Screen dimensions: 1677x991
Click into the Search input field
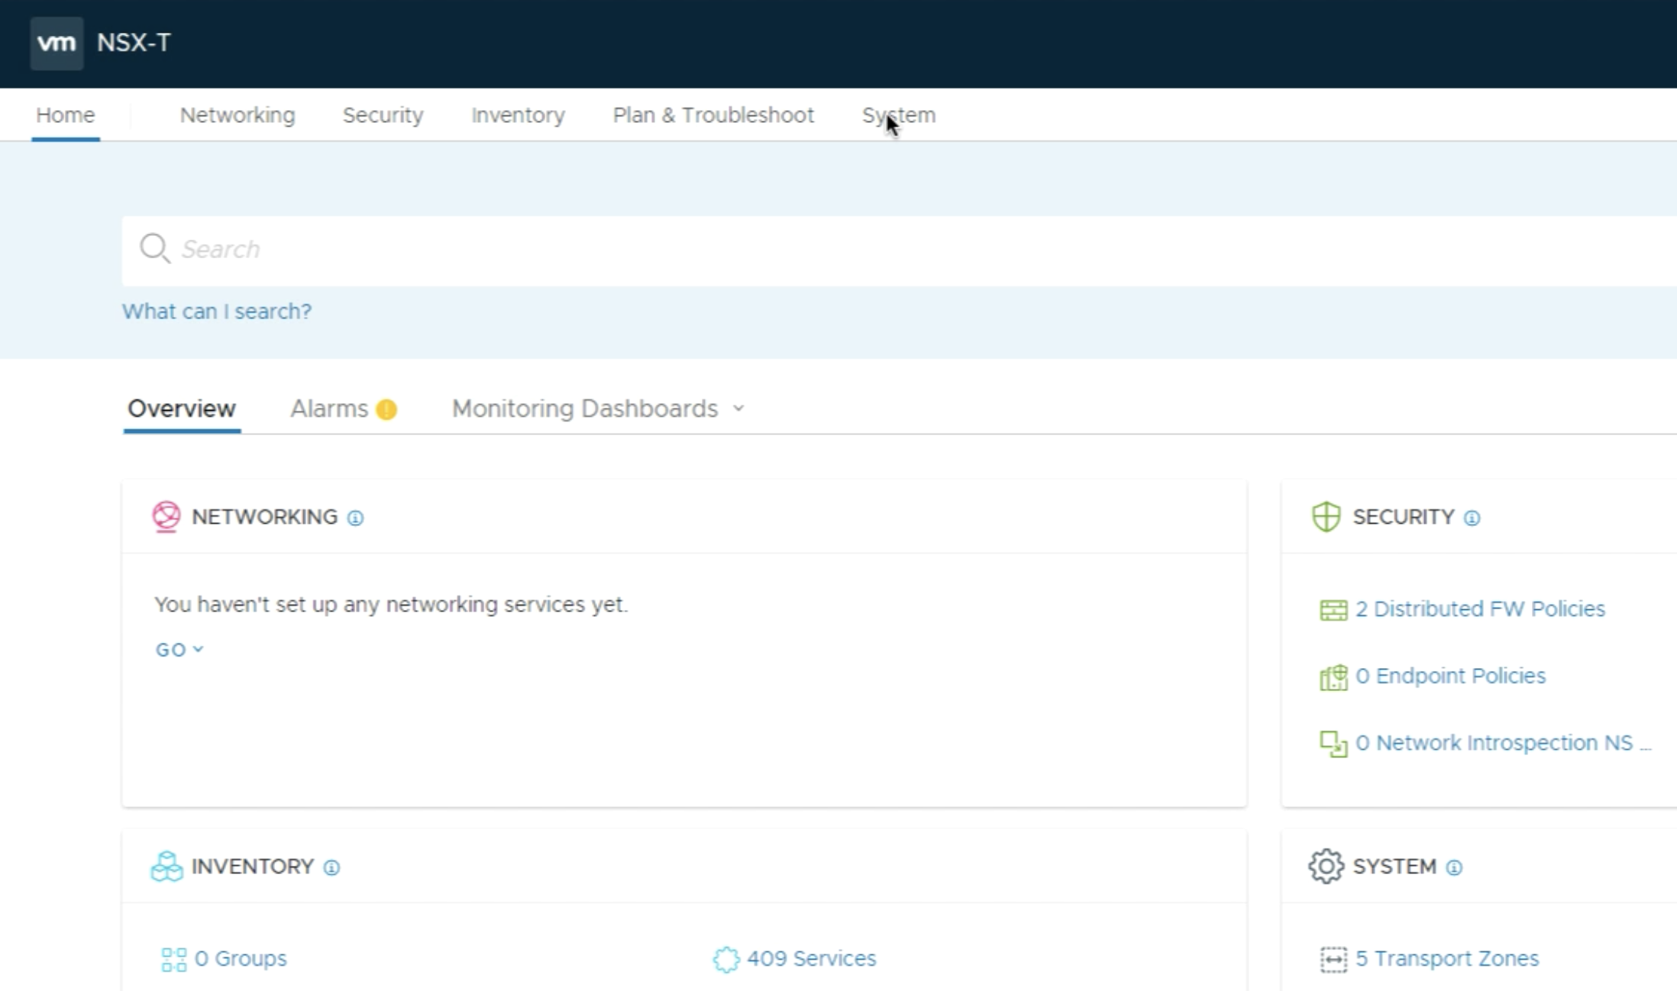840,250
